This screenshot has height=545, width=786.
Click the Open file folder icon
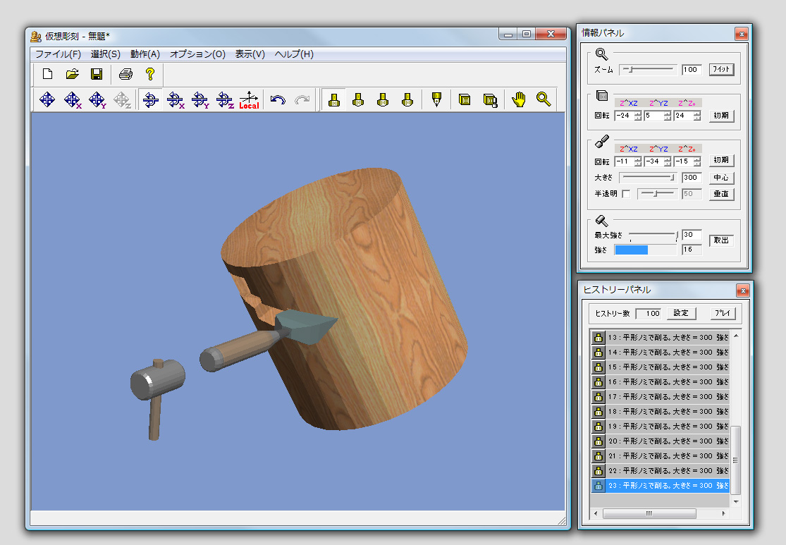pyautogui.click(x=72, y=74)
